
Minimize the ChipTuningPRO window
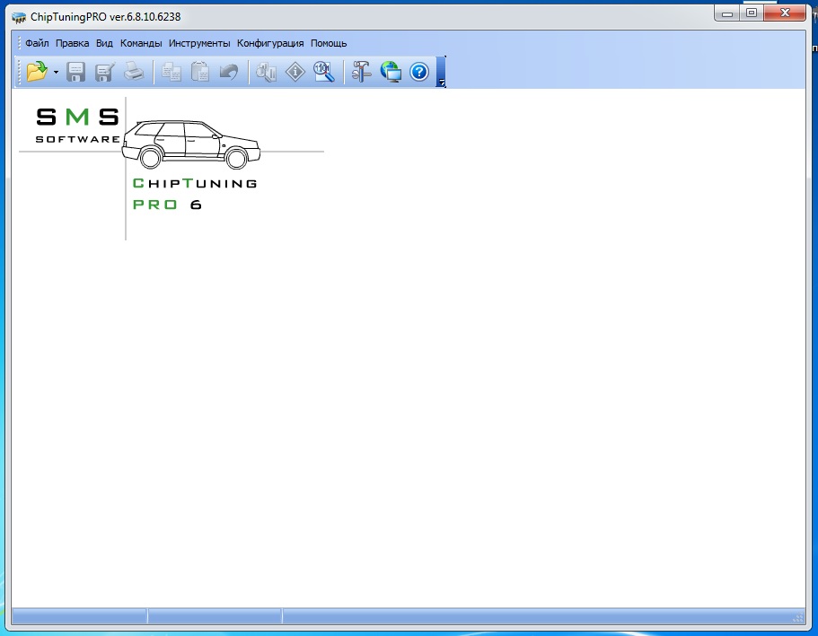727,13
